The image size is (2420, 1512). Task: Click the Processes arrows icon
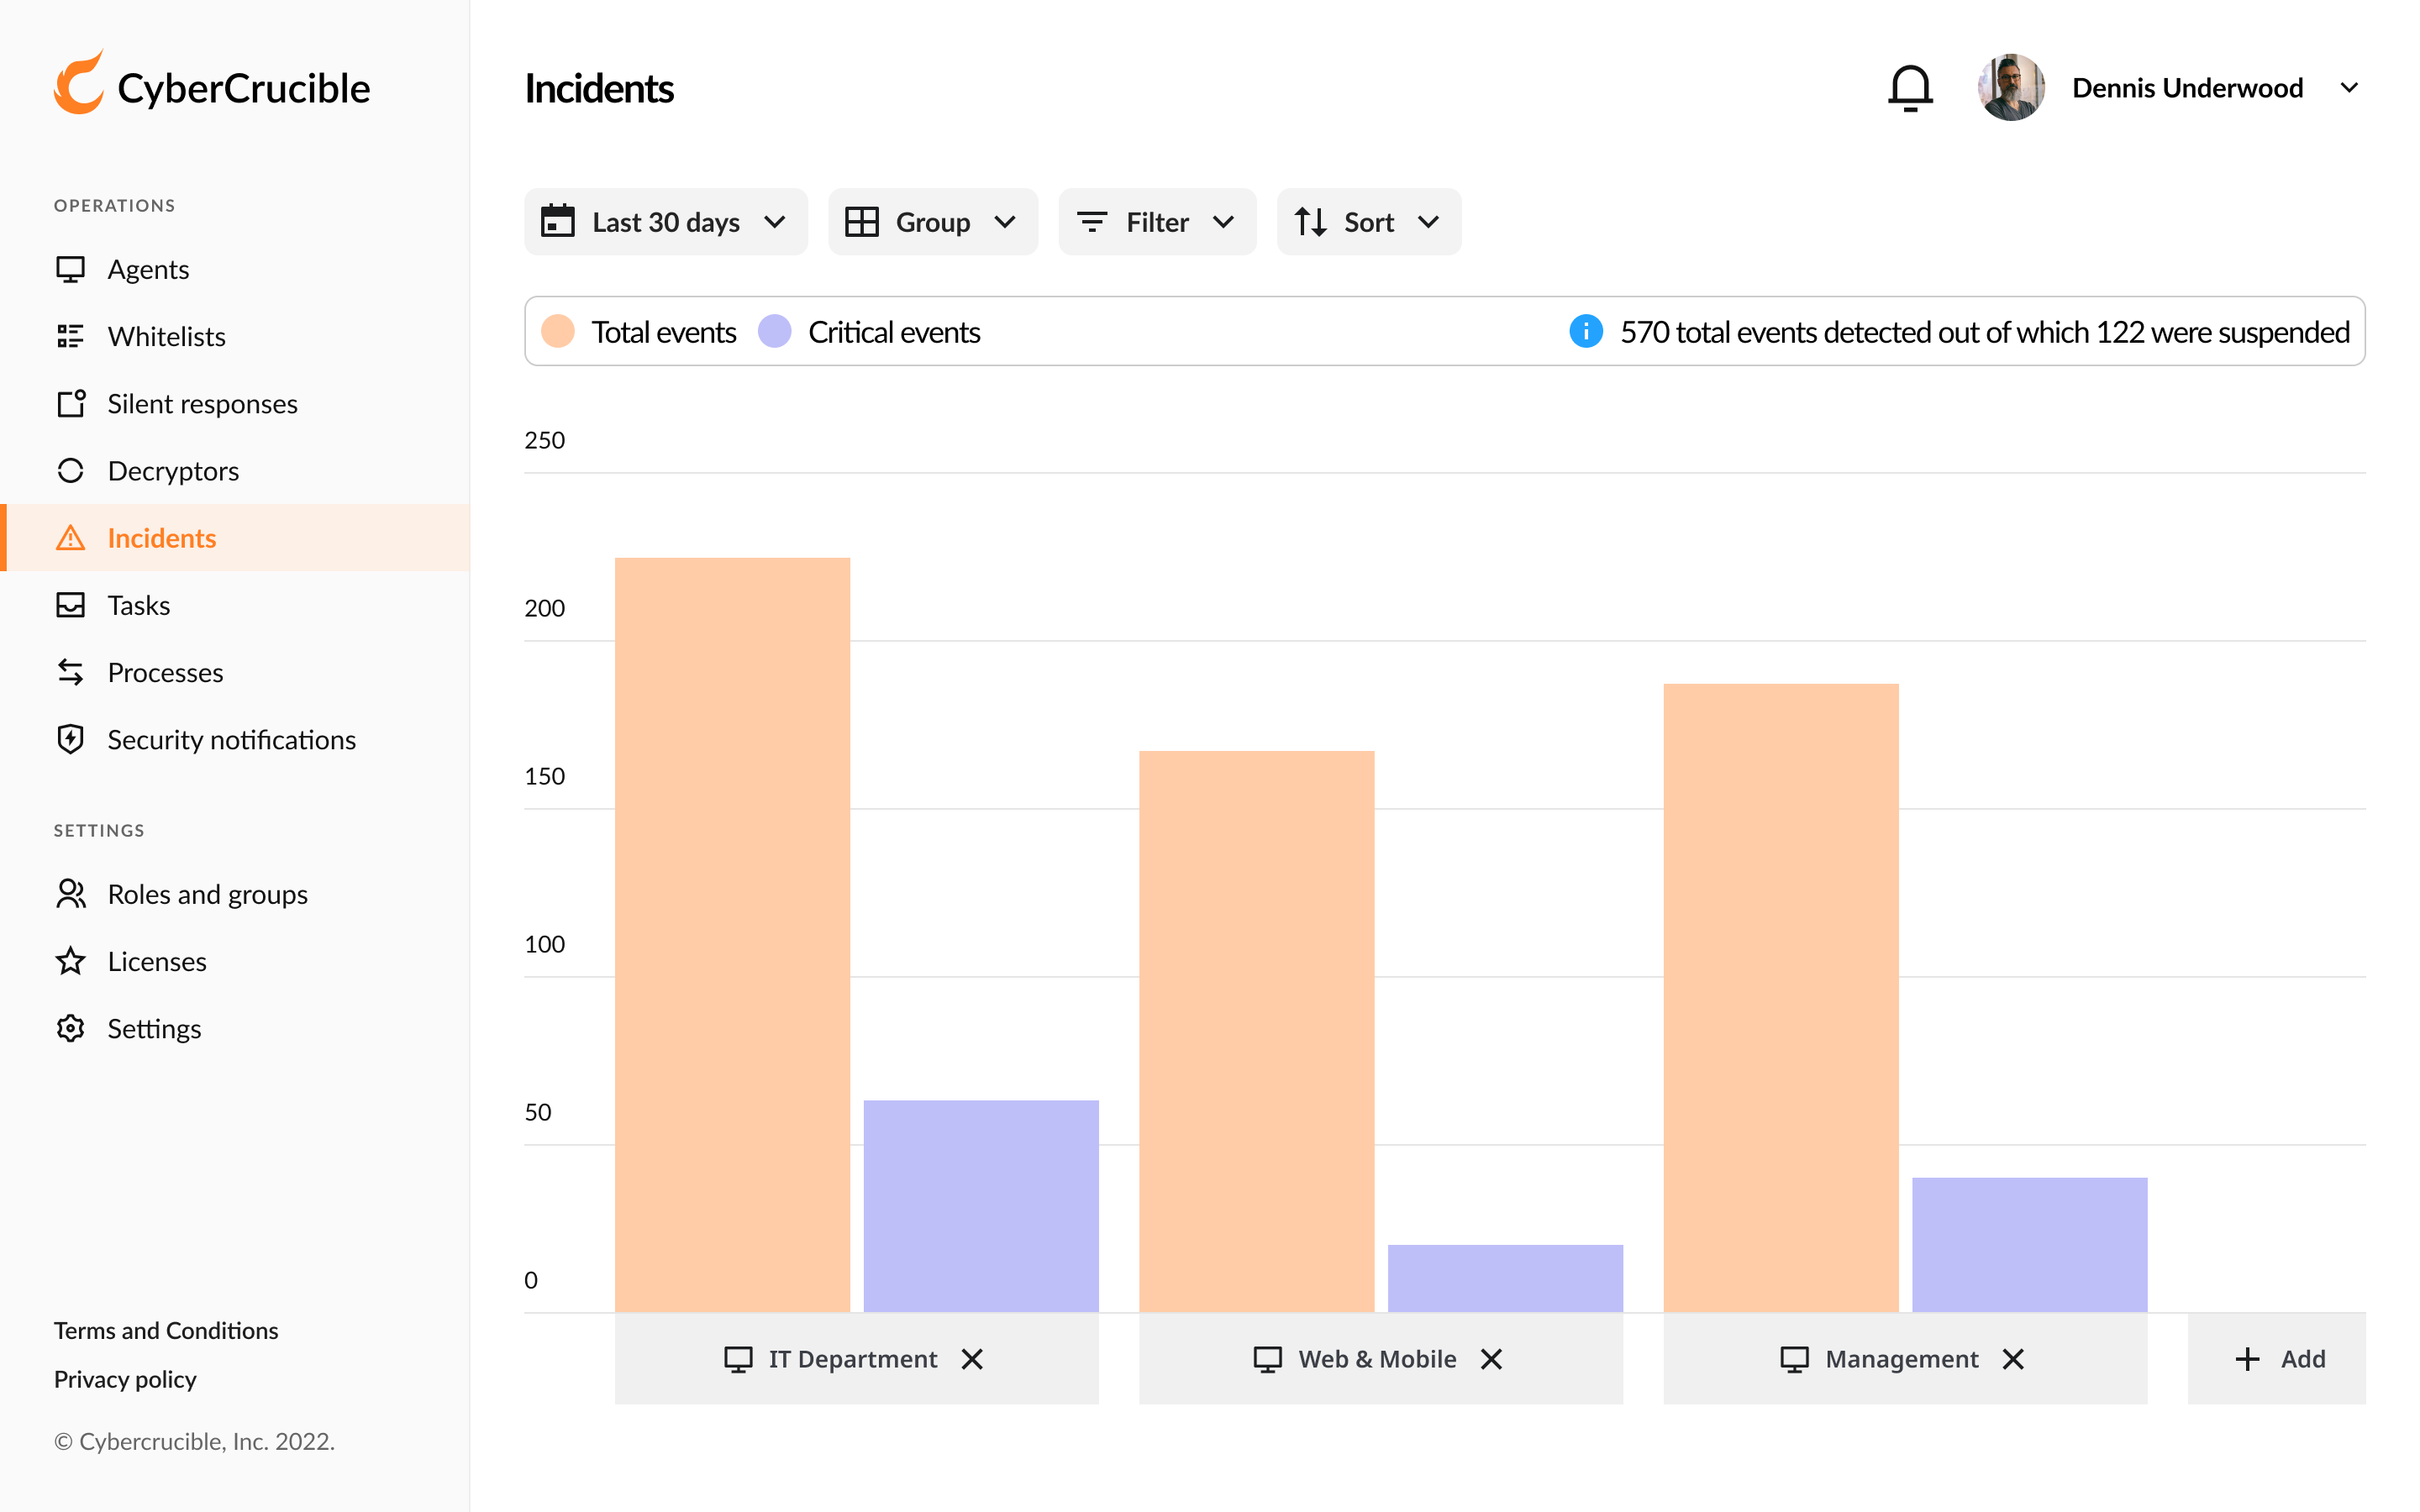(x=70, y=672)
